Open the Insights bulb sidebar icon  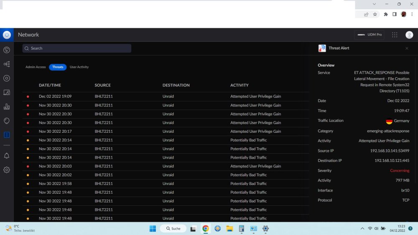(x=7, y=121)
